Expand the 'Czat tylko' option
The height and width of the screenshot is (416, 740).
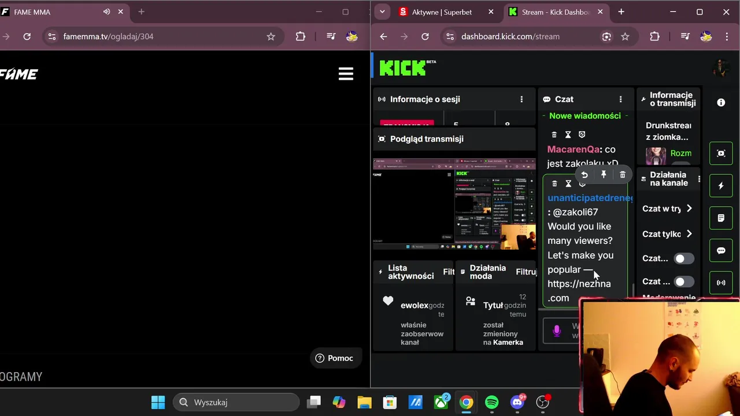tap(667, 234)
